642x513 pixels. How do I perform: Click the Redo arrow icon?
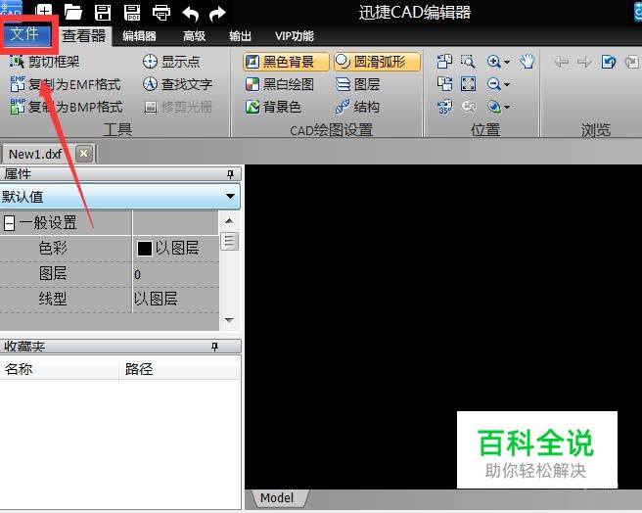(x=217, y=14)
